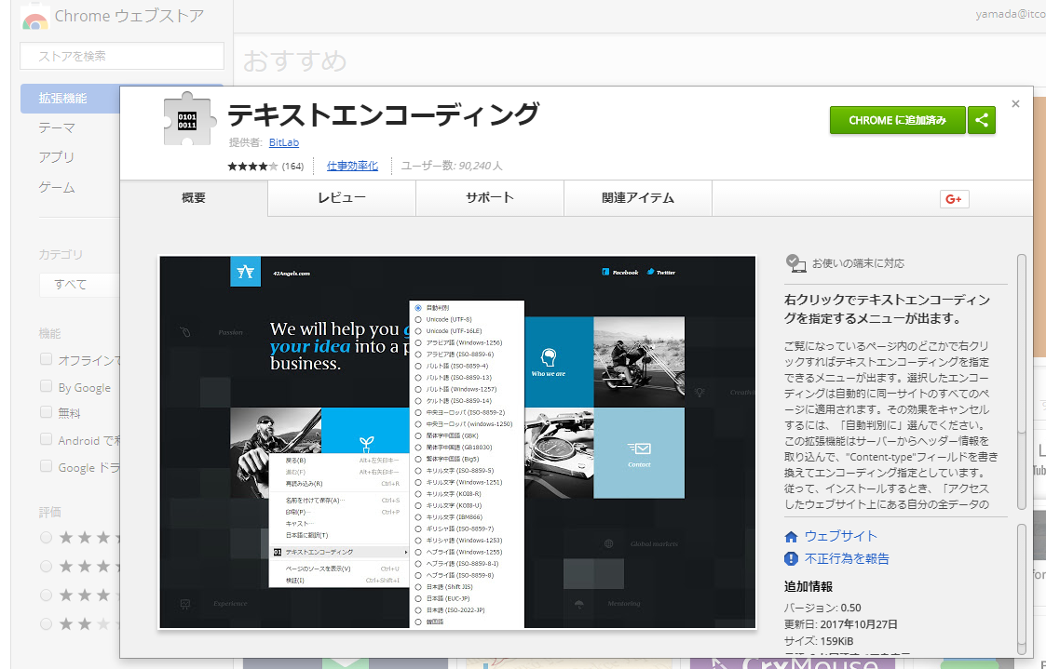Click the additional info section scrollbar
Viewport: 1046px width, 669px height.
1022,589
